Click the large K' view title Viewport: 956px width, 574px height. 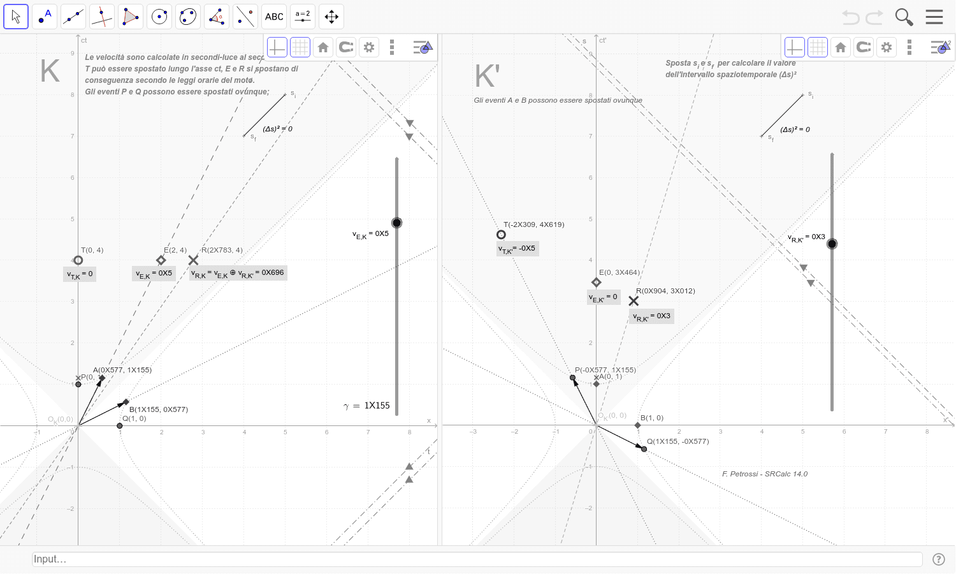click(x=488, y=77)
